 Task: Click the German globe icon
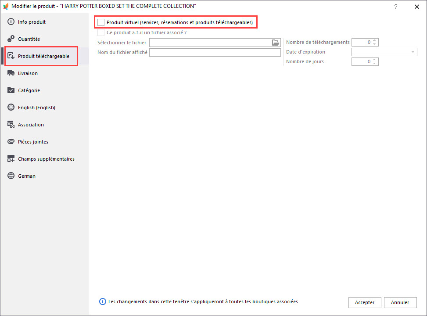(x=11, y=176)
